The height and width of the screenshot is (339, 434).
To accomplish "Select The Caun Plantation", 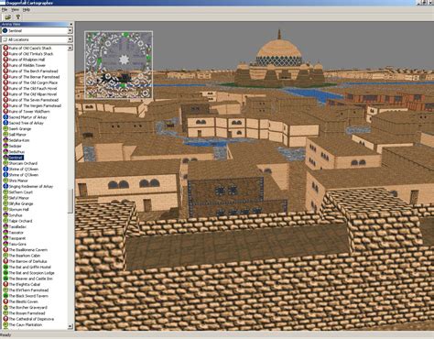I will (26, 324).
